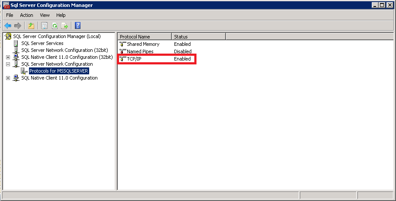396x201 pixels.
Task: Click Enabled status of TCP/IP
Action: (x=182, y=59)
